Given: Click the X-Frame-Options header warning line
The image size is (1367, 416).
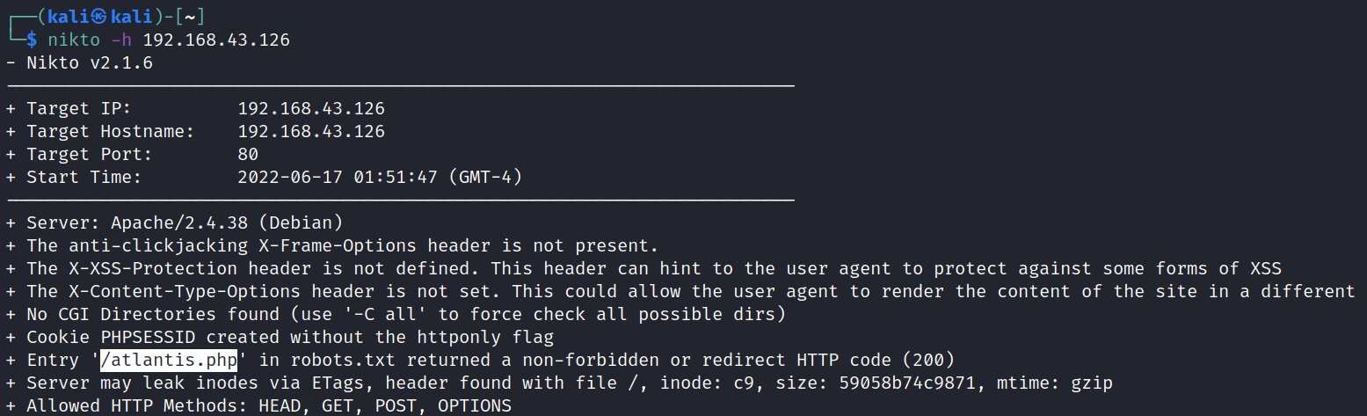Looking at the screenshot, I should [343, 245].
